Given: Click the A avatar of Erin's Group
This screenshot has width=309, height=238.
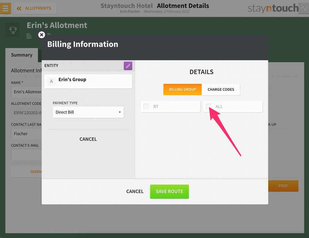Looking at the screenshot, I should (x=51, y=81).
